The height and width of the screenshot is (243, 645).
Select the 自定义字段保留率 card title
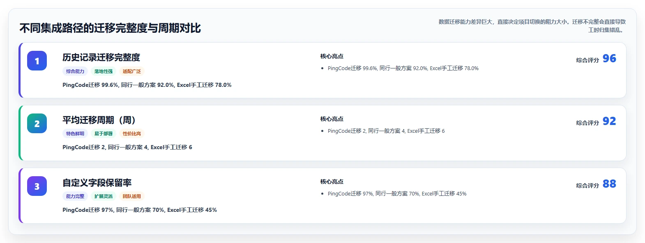pos(97,183)
